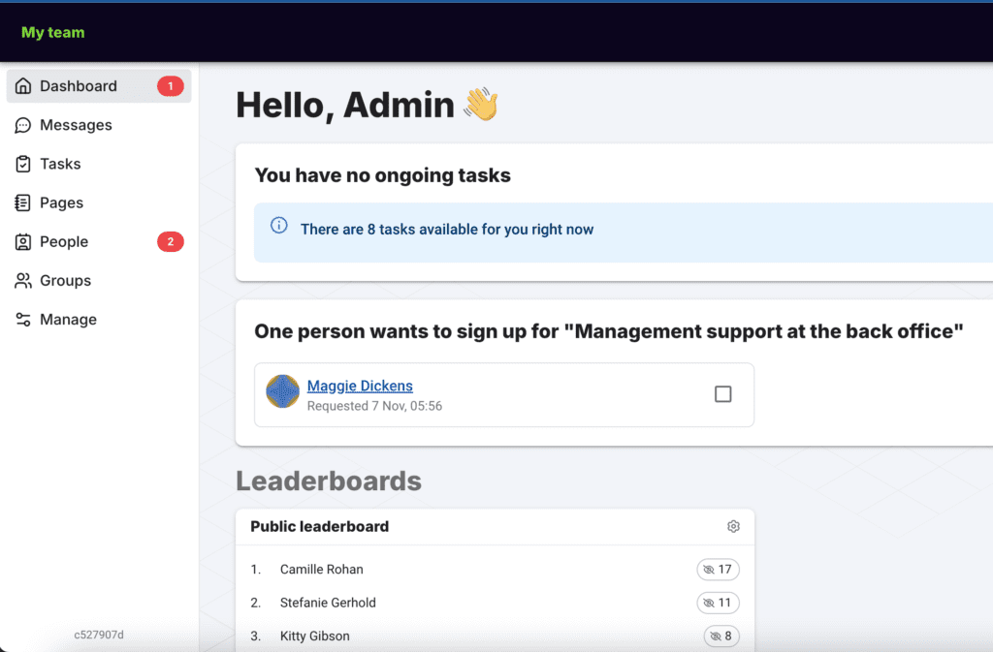Click the Pages document icon
This screenshot has width=993, height=652.
click(x=23, y=202)
